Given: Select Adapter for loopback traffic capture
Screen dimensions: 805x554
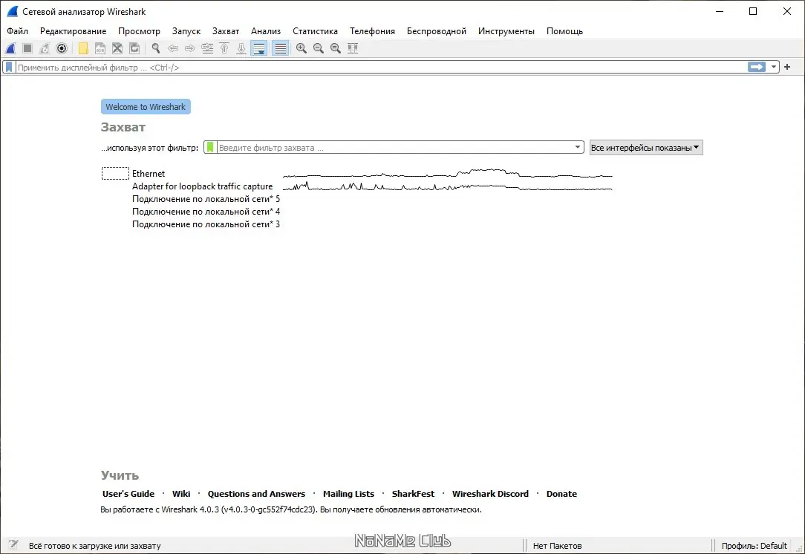Looking at the screenshot, I should 202,186.
